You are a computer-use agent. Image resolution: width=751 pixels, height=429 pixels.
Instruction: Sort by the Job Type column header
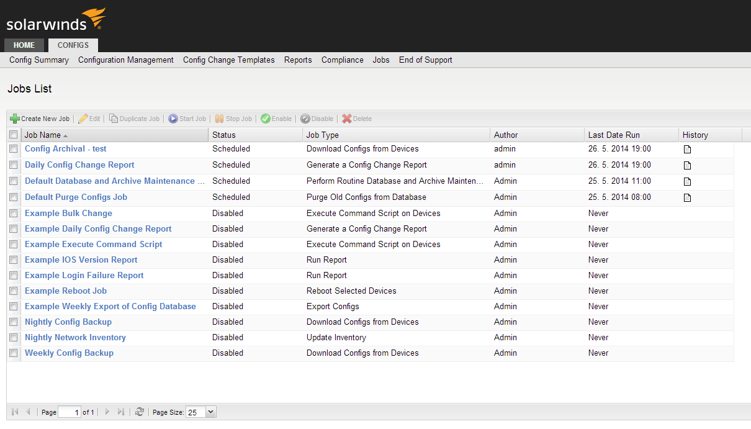(x=397, y=135)
